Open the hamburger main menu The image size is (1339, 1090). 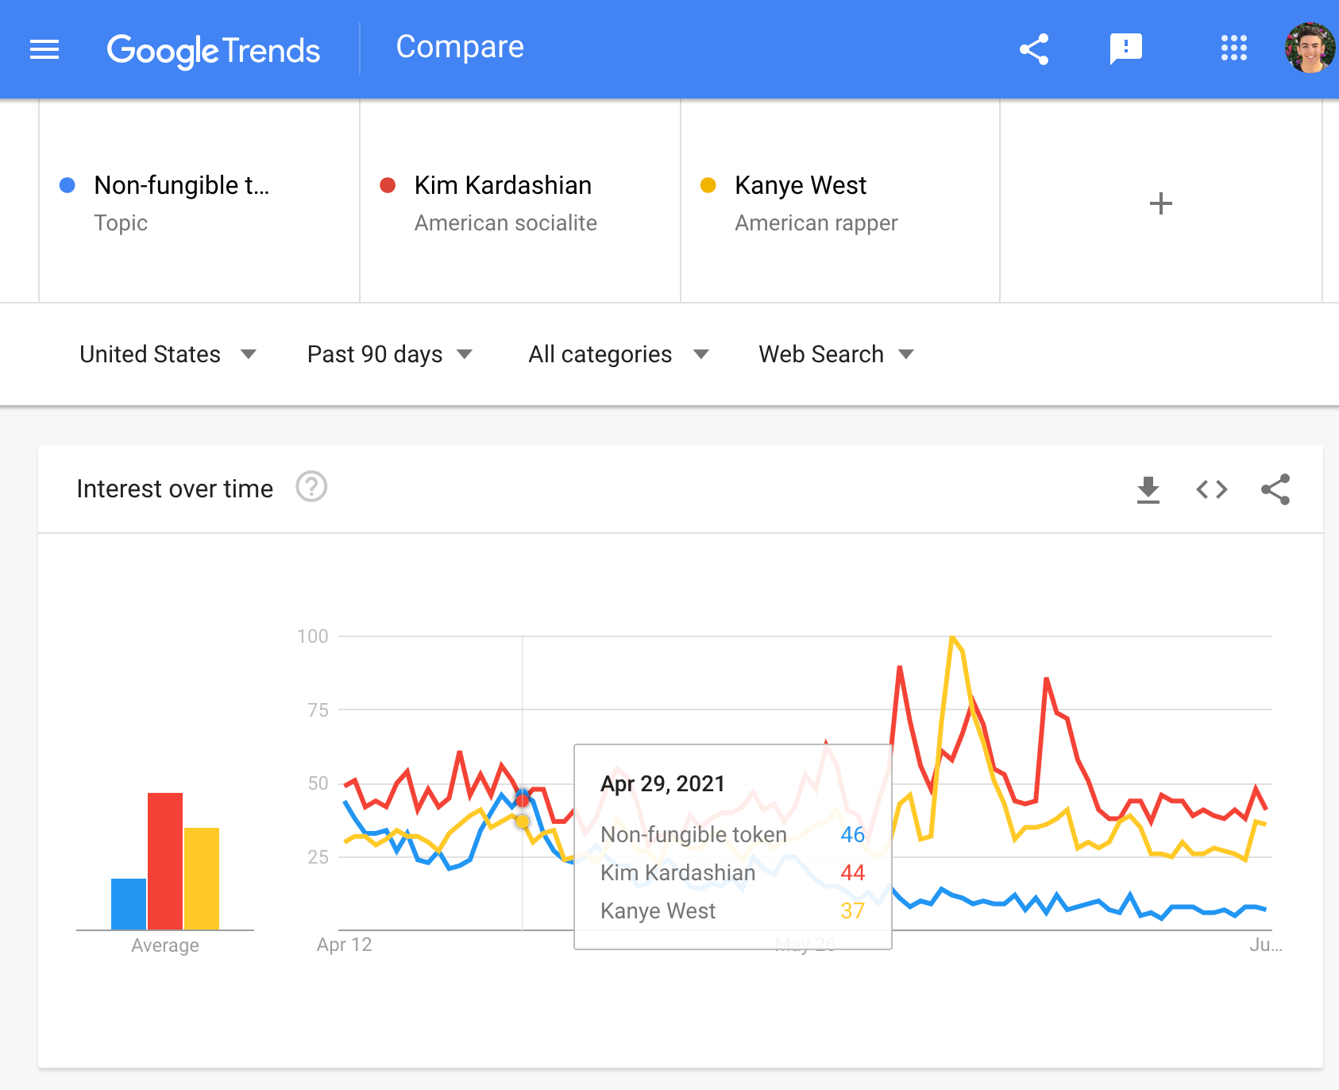44,49
